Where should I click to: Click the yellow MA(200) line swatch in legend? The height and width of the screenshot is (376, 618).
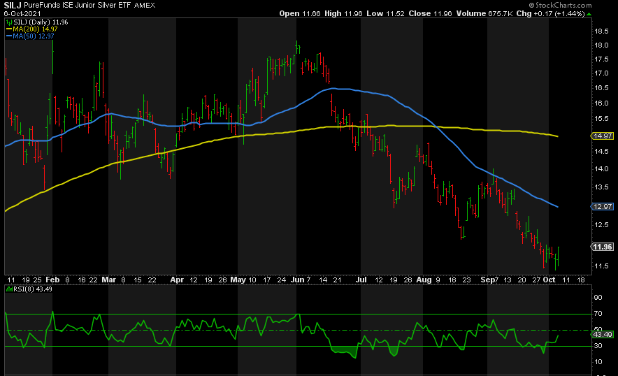[x=9, y=29]
